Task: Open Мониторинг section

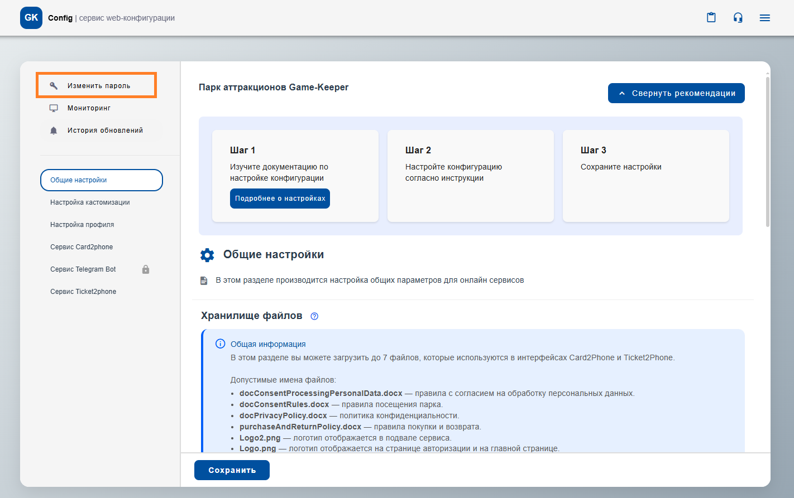Action: click(89, 108)
